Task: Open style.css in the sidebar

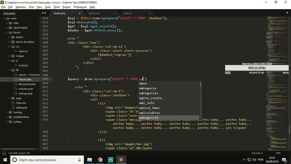Action: pyautogui.click(x=23, y=51)
